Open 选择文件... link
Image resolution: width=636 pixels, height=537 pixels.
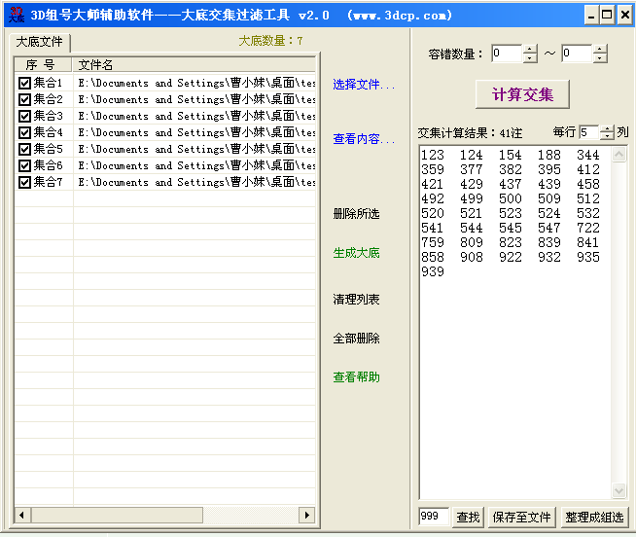(x=364, y=86)
